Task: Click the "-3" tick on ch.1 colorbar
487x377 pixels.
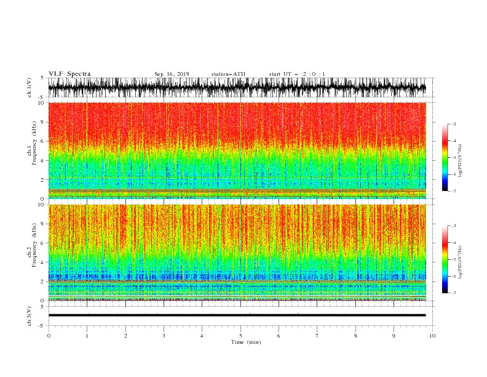Action: [454, 124]
